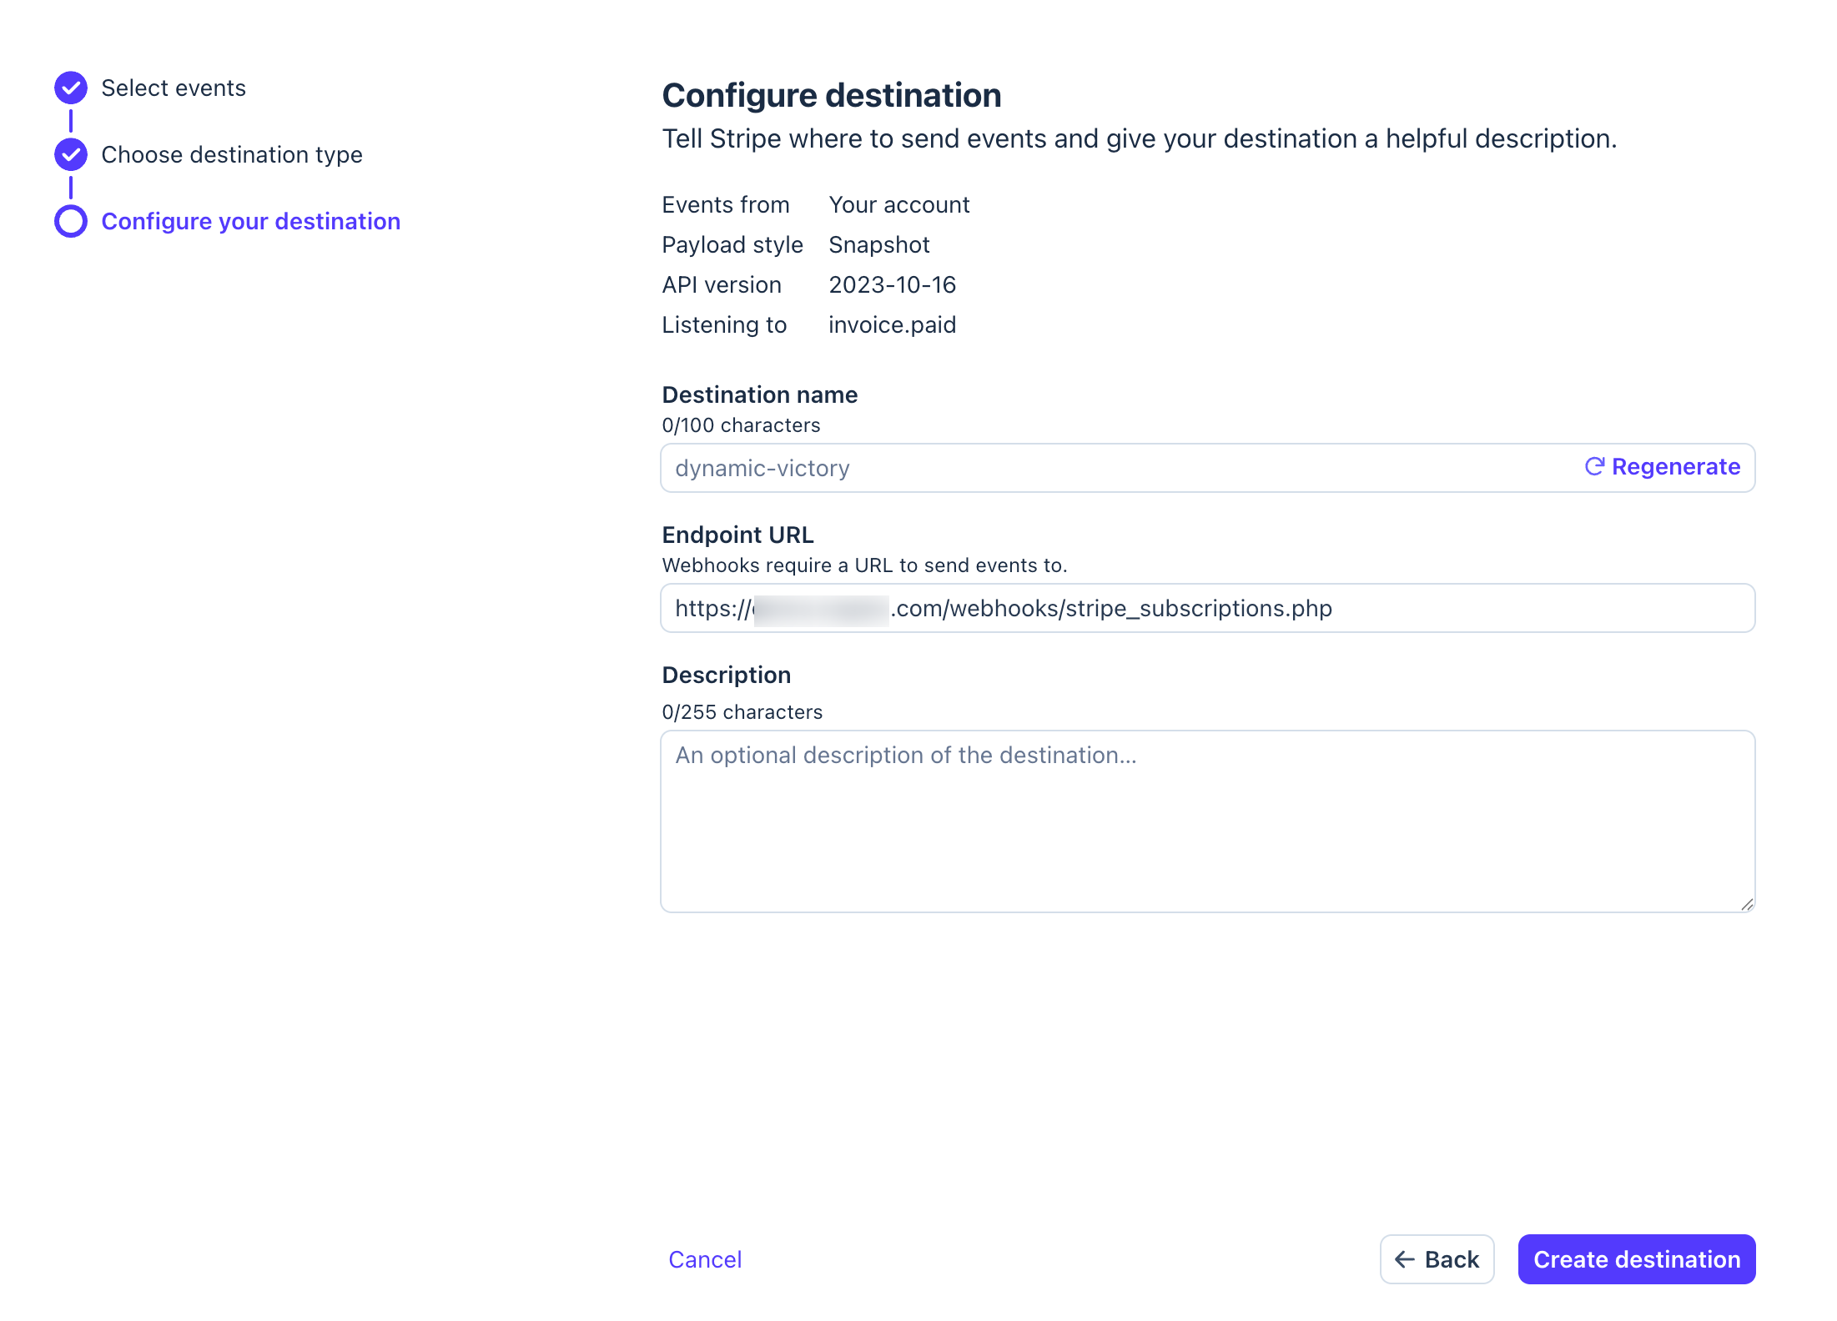The width and height of the screenshot is (1837, 1321).
Task: Click the Create destination button
Action: (x=1637, y=1259)
